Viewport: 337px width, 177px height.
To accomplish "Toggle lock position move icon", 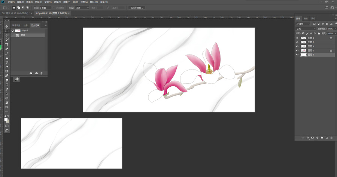I will click(311, 34).
